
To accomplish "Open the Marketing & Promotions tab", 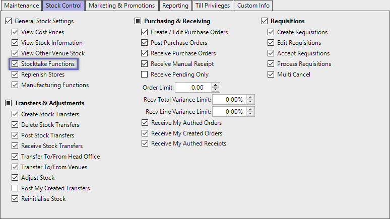I will tap(121, 6).
